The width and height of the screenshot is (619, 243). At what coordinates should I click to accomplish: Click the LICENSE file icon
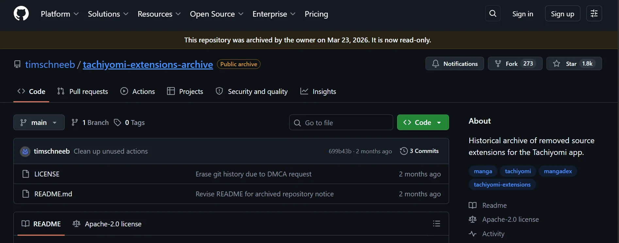click(x=25, y=174)
